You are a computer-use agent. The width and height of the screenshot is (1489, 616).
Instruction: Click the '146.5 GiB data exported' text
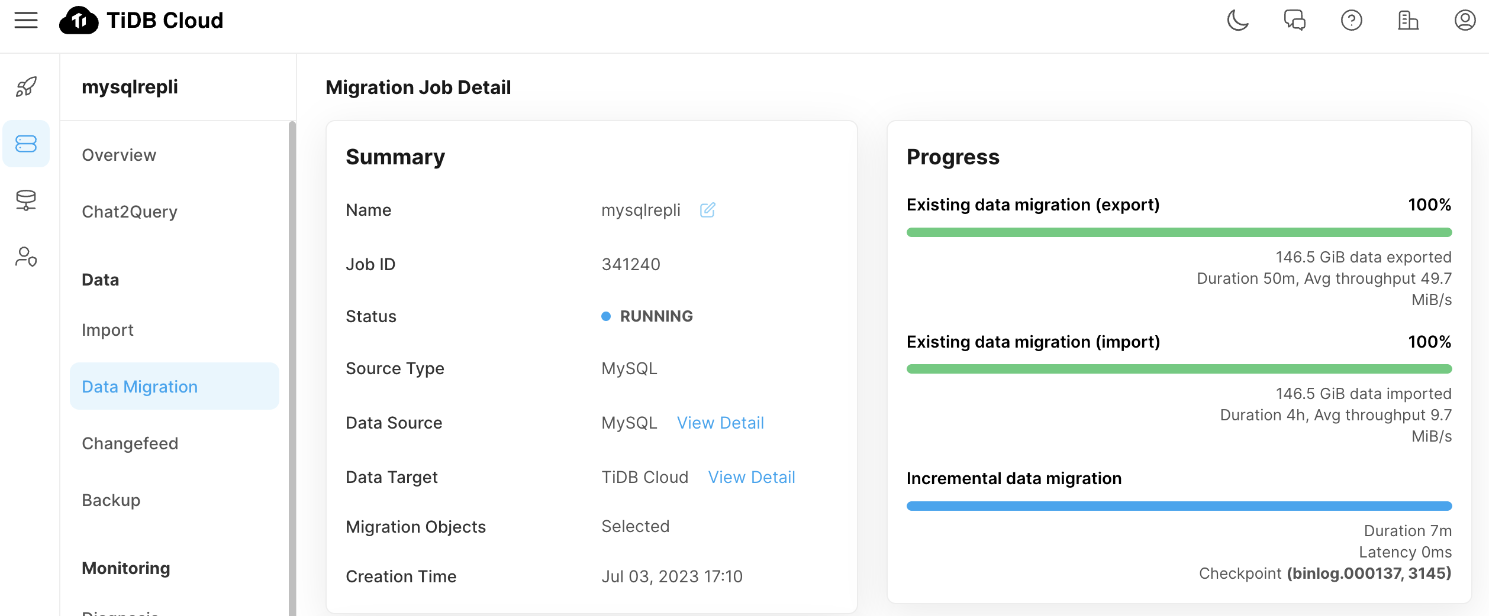[1364, 257]
